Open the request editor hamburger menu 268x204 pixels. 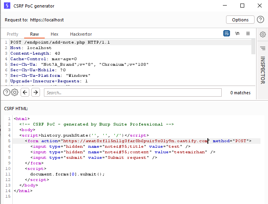(248, 34)
